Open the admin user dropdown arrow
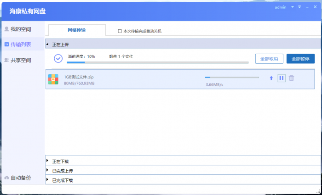The height and width of the screenshot is (195, 322). pos(293,7)
